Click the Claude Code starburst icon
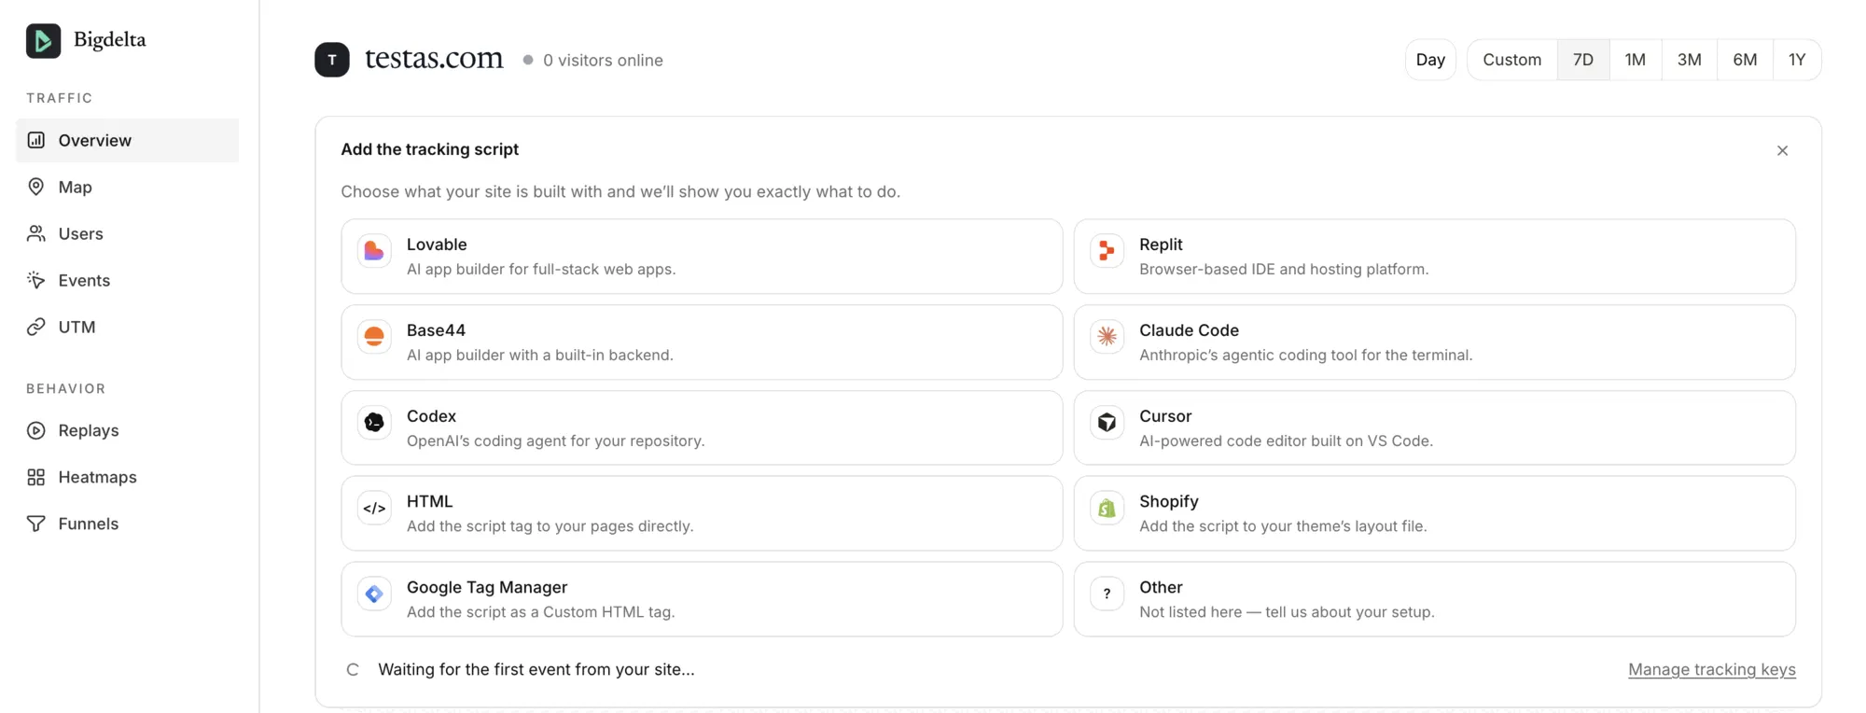Image resolution: width=1866 pixels, height=713 pixels. 1107,337
